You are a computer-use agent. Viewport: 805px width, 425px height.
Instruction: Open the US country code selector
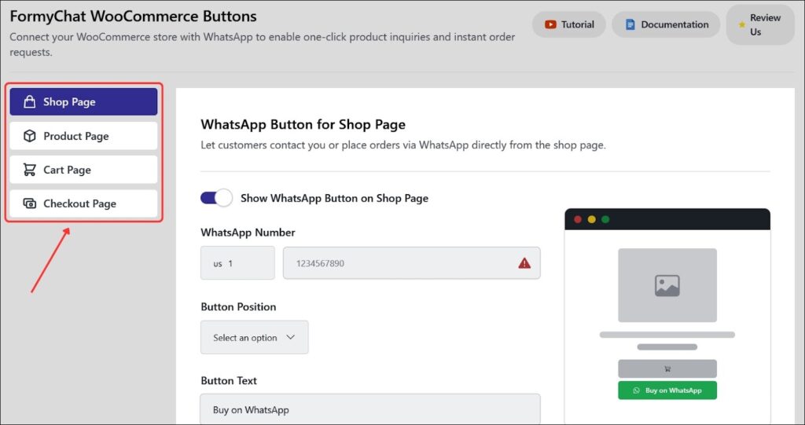coord(237,263)
